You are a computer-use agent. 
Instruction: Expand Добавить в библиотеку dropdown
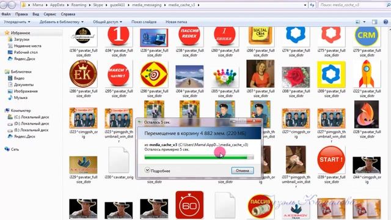61,22
